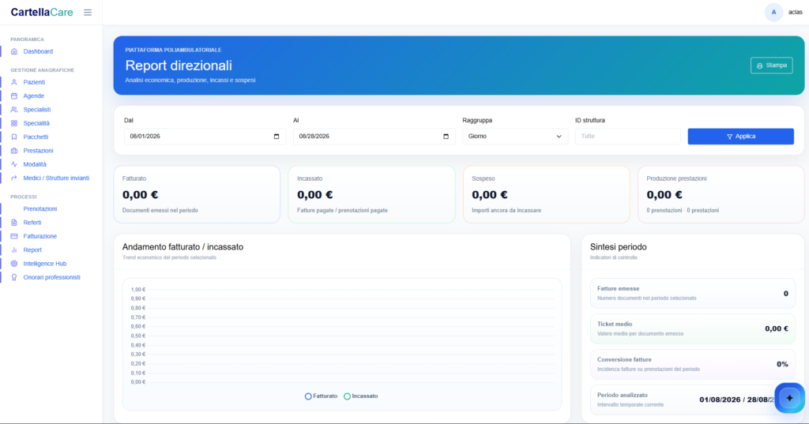
Task: Open Medici / Strutture invianti link
Action: (56, 178)
